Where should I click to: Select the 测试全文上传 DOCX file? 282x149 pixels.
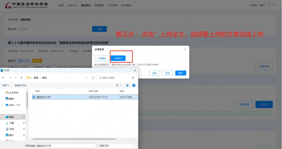coord(44,97)
